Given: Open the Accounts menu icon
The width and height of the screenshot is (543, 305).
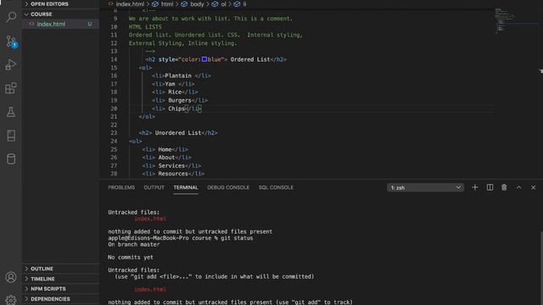Looking at the screenshot, I should (11, 277).
